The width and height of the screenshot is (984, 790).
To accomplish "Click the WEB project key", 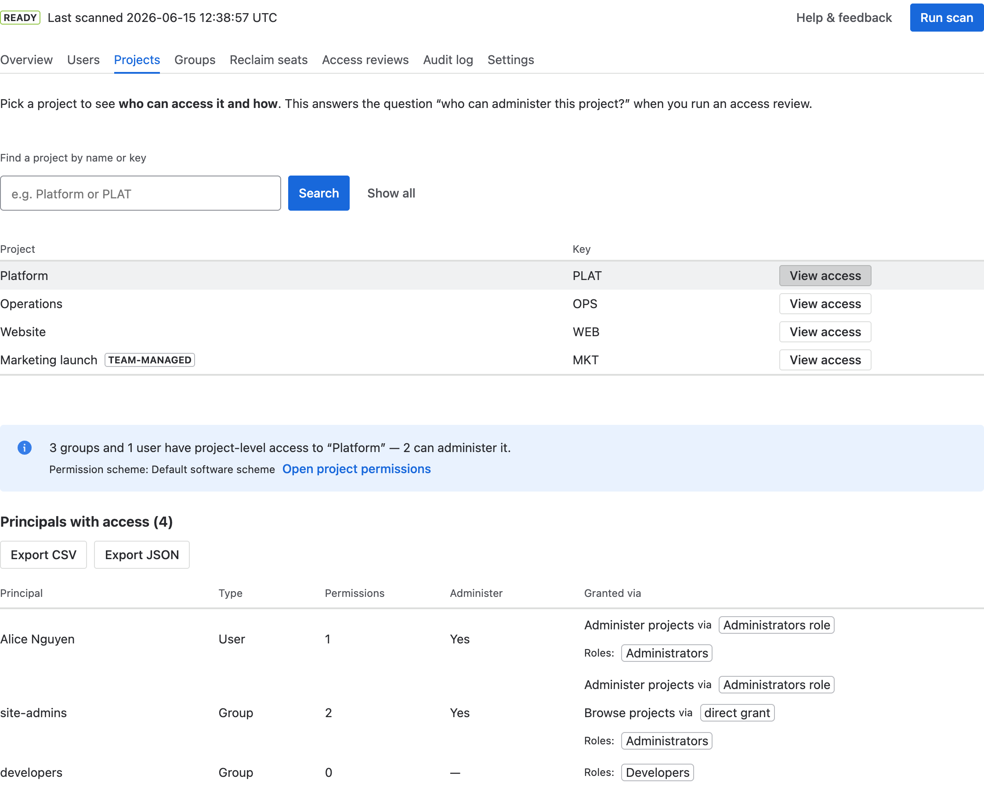I will click(x=586, y=332).
